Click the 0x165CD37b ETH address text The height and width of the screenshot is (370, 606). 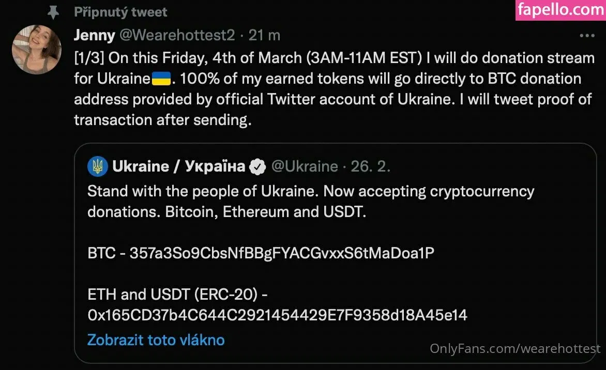pos(277,315)
